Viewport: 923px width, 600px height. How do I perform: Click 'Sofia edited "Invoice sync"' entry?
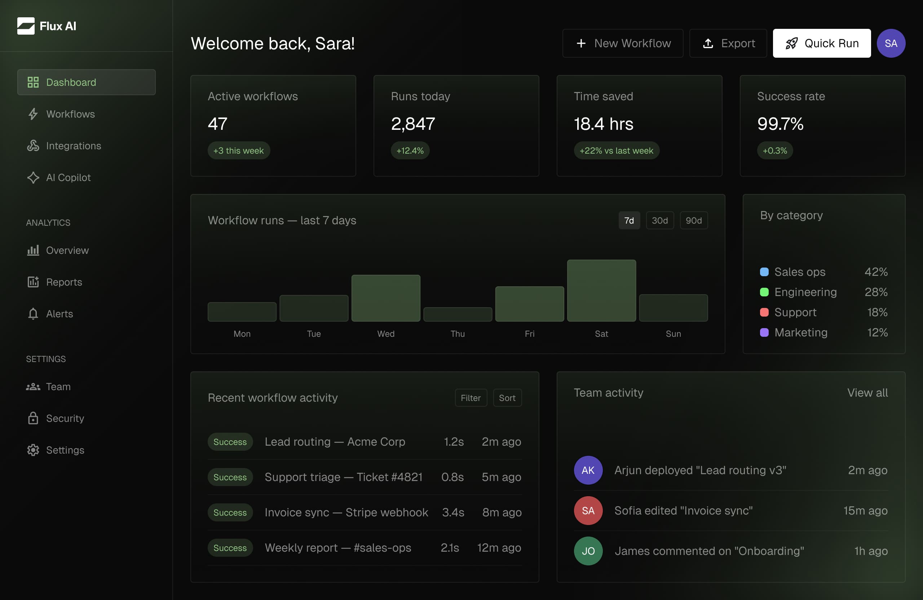[x=731, y=511]
